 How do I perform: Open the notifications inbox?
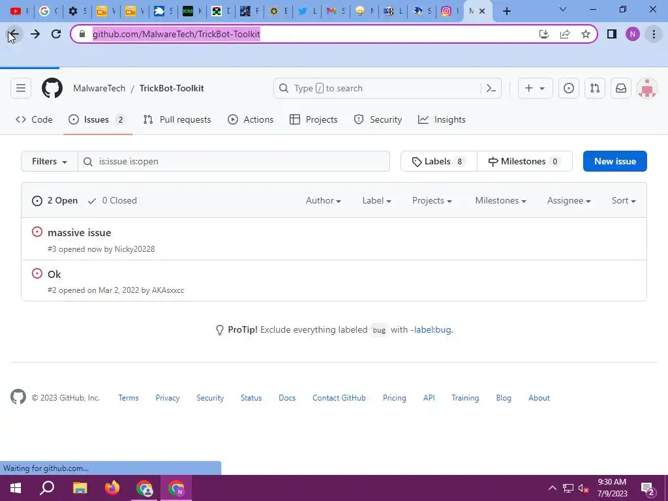click(621, 88)
